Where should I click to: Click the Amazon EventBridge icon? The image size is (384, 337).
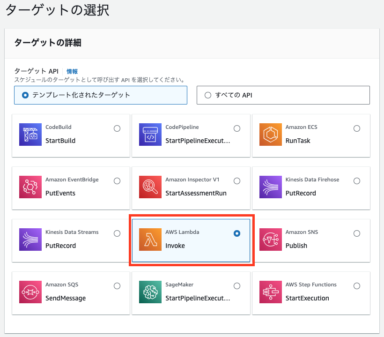(30, 187)
